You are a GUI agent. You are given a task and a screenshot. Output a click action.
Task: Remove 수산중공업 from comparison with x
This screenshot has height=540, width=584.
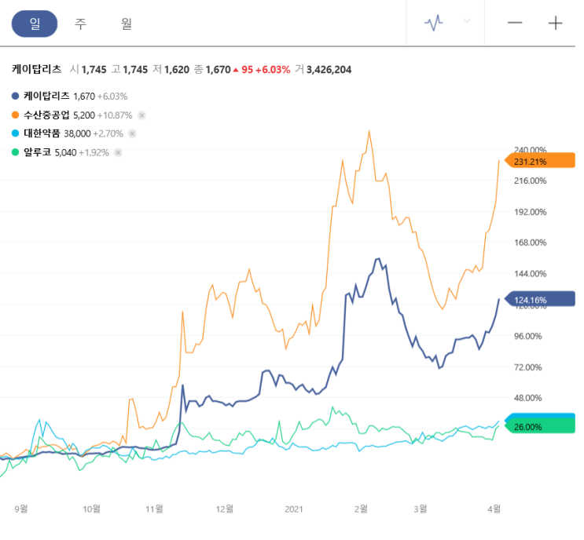pyautogui.click(x=142, y=115)
